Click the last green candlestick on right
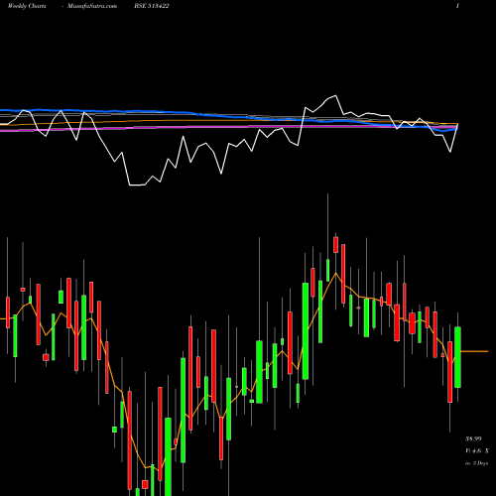This screenshot has height=496, width=496. point(457,357)
